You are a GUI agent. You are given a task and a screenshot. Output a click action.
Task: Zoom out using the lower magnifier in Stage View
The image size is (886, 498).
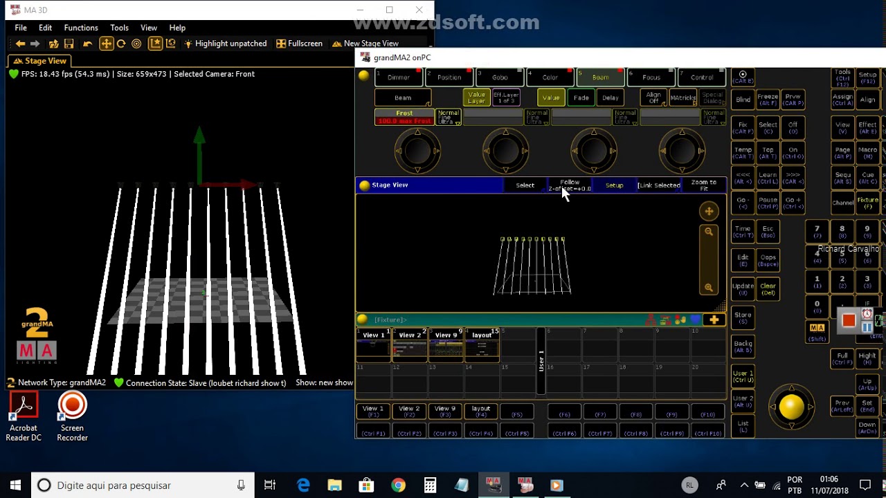(709, 288)
